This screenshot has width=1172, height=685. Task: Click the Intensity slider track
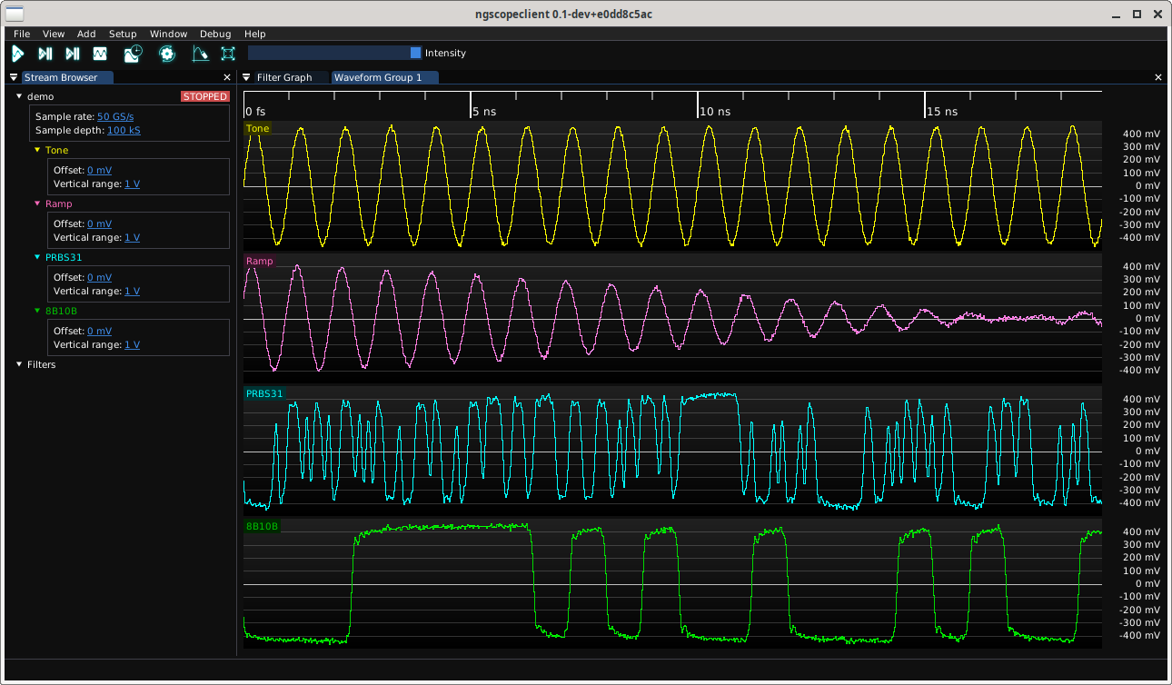coord(334,53)
